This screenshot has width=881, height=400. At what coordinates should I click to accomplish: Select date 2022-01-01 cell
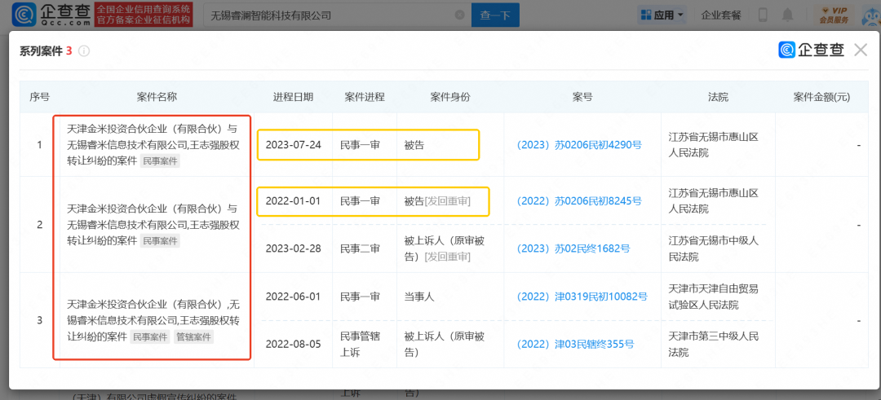(x=294, y=201)
